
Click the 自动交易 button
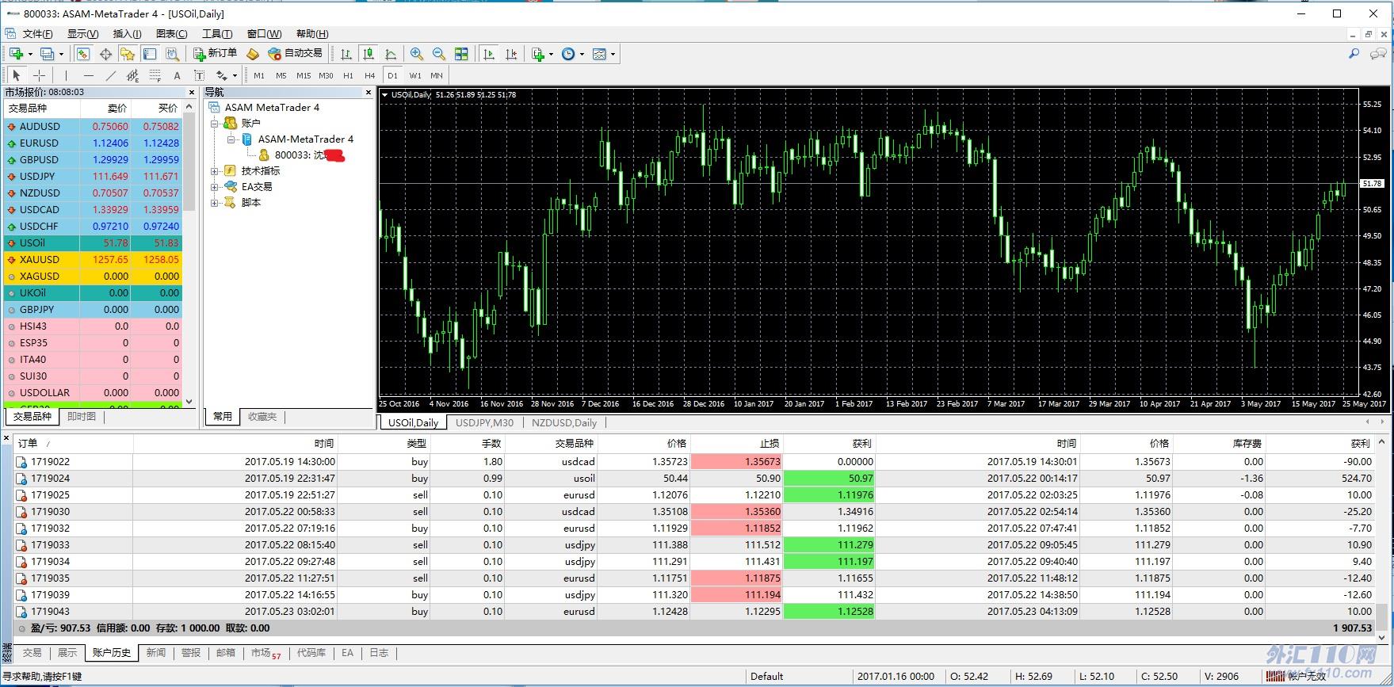tap(295, 54)
